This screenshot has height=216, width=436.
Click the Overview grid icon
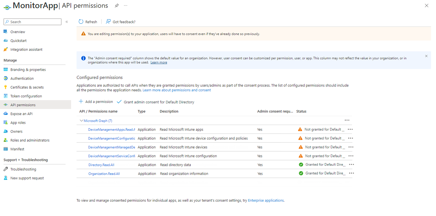click(5, 32)
